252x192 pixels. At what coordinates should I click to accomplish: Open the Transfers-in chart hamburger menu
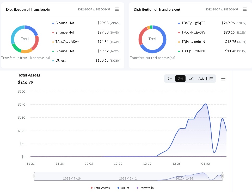pos(117,9)
